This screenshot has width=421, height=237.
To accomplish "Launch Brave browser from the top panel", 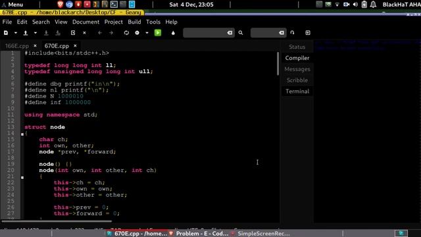I will (61, 5).
